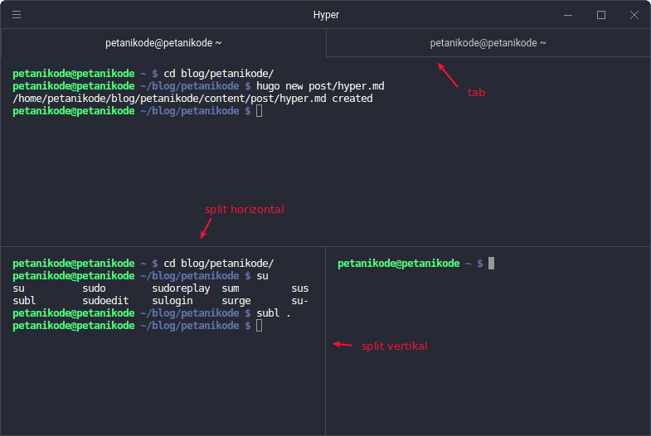Click the 'hyper.md created' output line

192,99
